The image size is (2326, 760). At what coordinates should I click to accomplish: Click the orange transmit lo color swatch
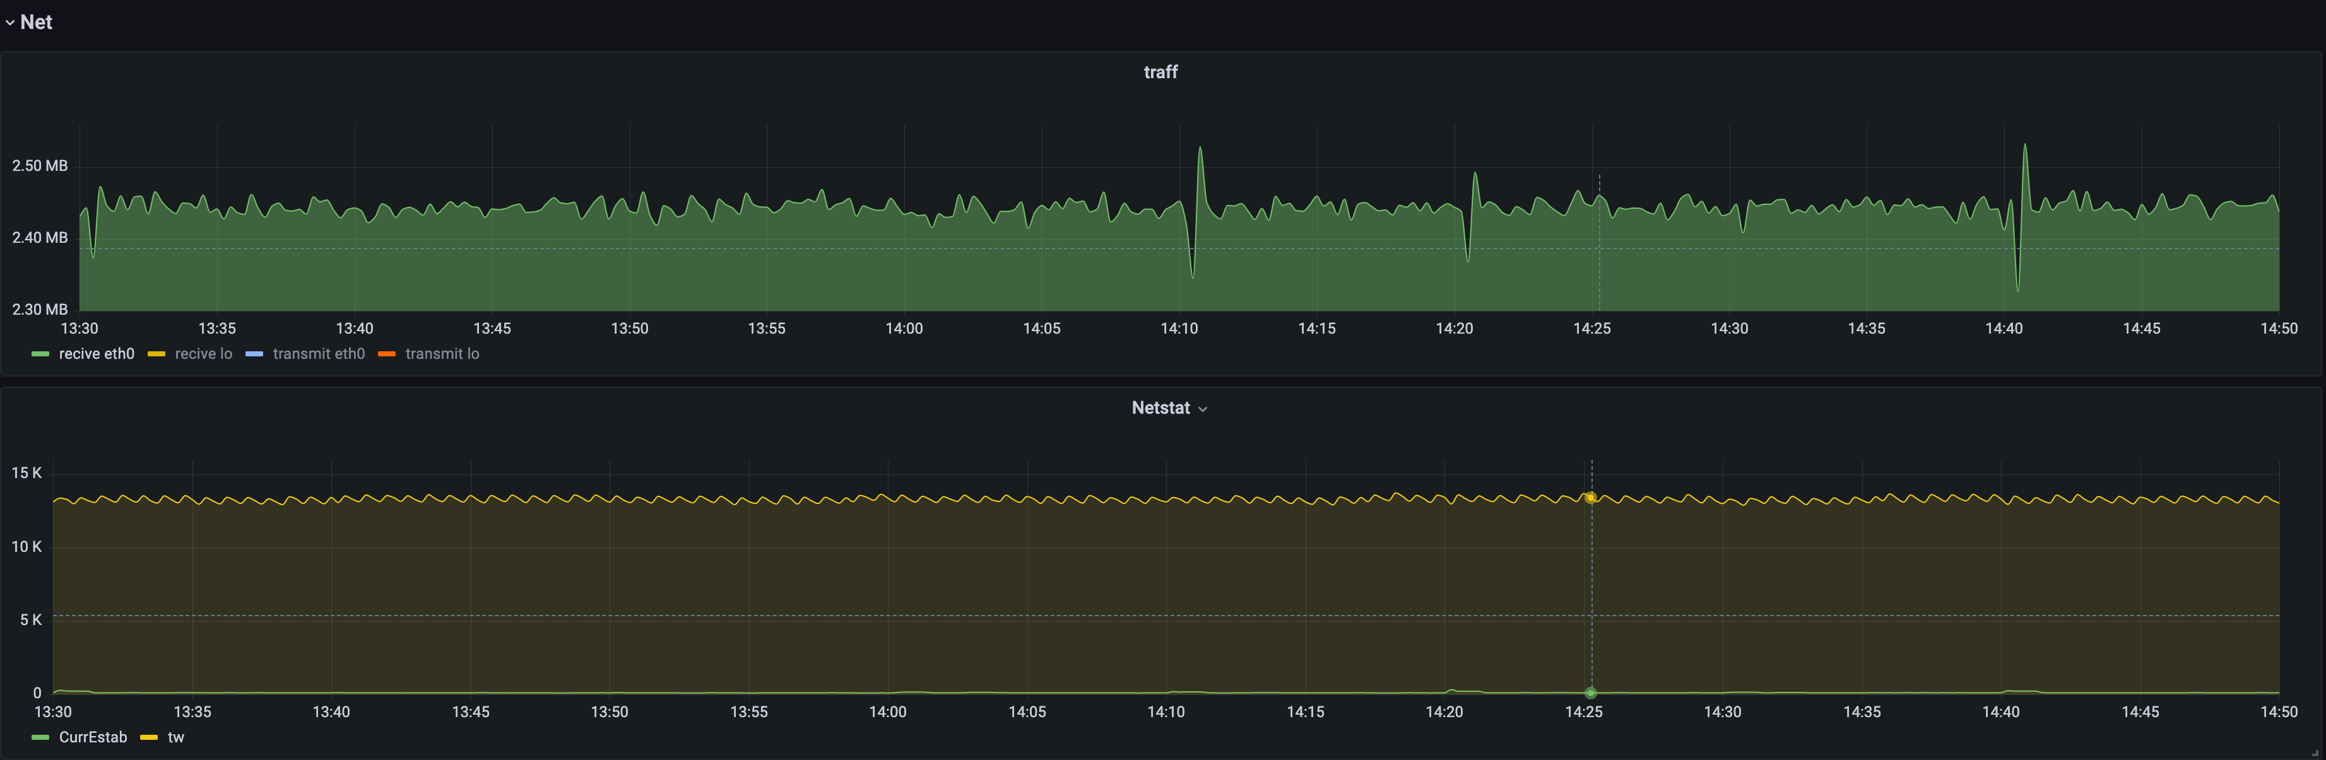click(386, 354)
